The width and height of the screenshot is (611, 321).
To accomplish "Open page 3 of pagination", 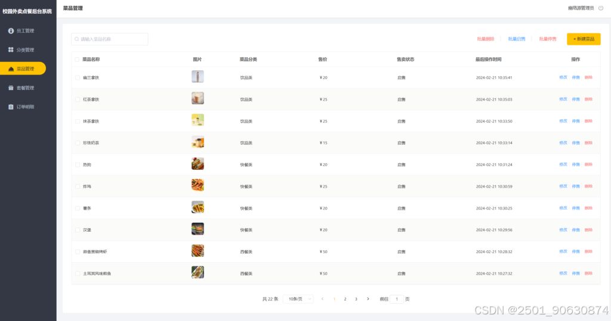I will click(356, 299).
